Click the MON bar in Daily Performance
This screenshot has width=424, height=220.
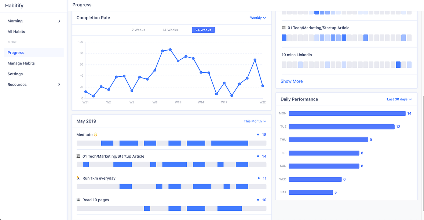coord(347,113)
